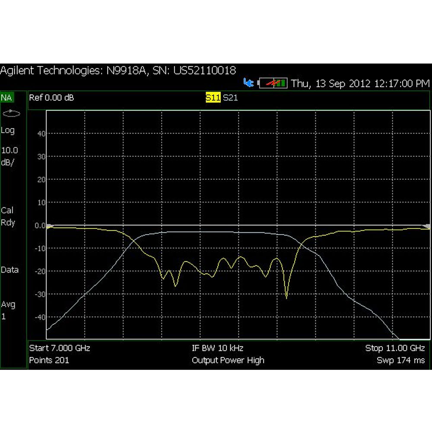This screenshot has width=432, height=432.
Task: Click the right reference level marker at 0 dB
Action: pyautogui.click(x=426, y=226)
